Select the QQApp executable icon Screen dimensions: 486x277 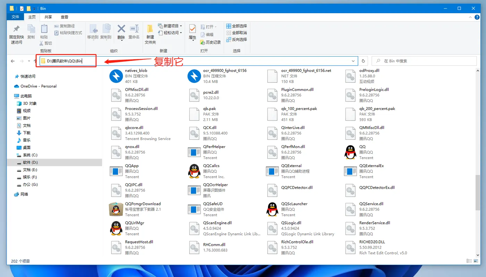pos(116,171)
